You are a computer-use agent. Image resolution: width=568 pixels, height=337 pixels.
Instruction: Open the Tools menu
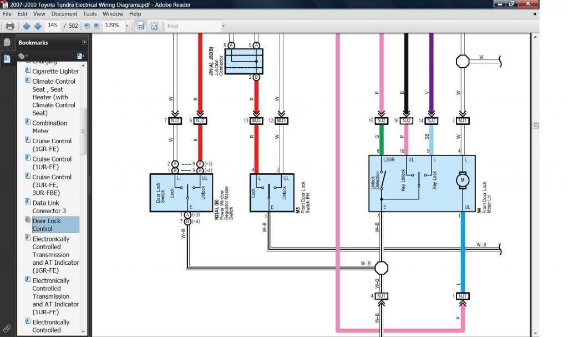click(x=90, y=13)
